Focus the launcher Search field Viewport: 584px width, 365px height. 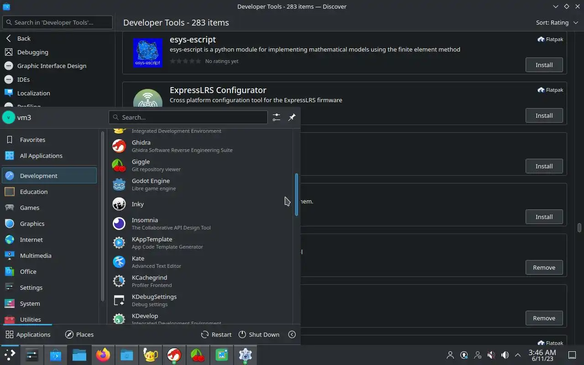[x=188, y=117]
